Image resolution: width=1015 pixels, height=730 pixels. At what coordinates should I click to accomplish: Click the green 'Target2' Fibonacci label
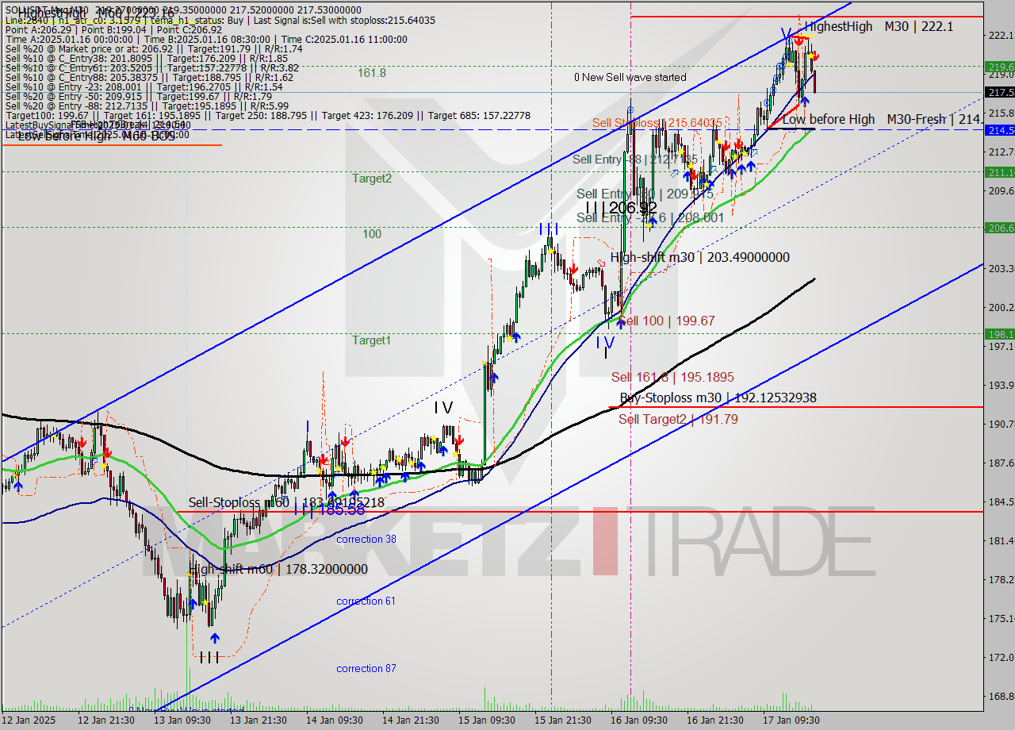(x=372, y=179)
